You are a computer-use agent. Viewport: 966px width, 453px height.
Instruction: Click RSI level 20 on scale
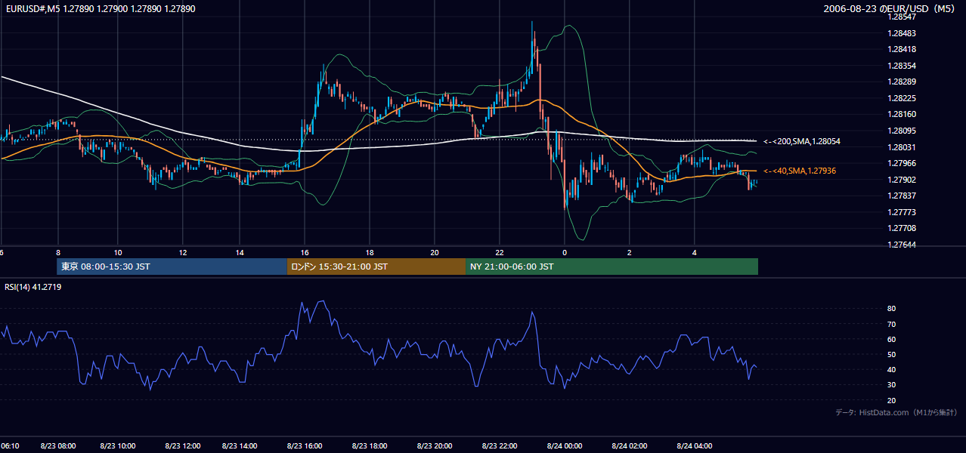[x=892, y=400]
